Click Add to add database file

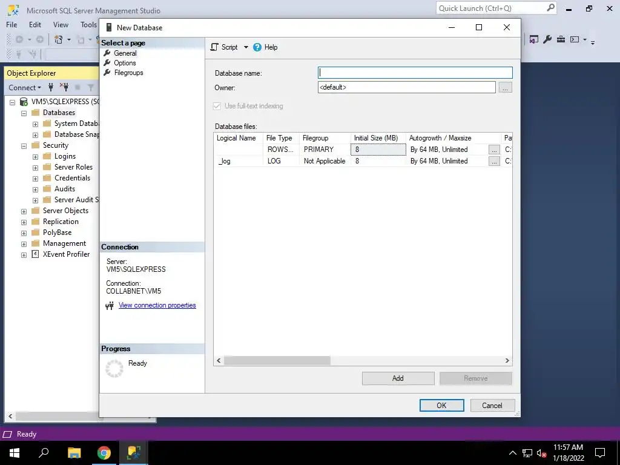(398, 378)
